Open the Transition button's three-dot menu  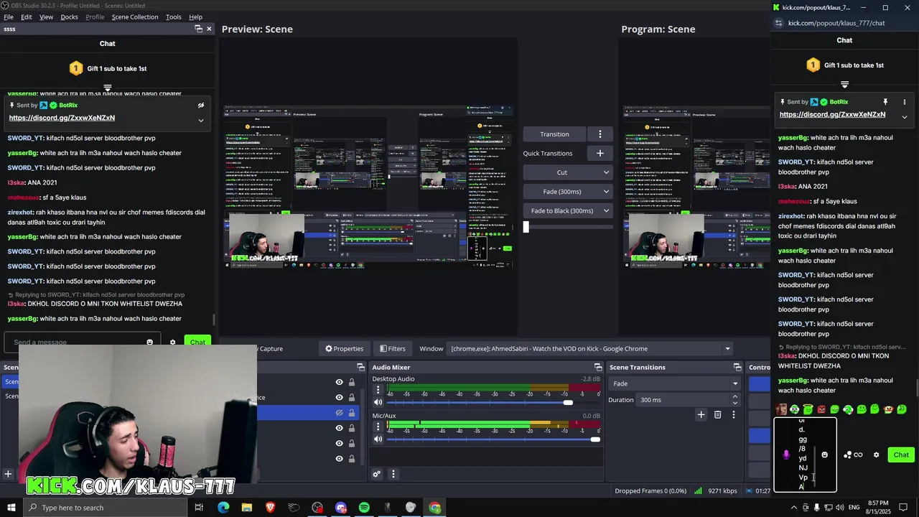tap(600, 134)
